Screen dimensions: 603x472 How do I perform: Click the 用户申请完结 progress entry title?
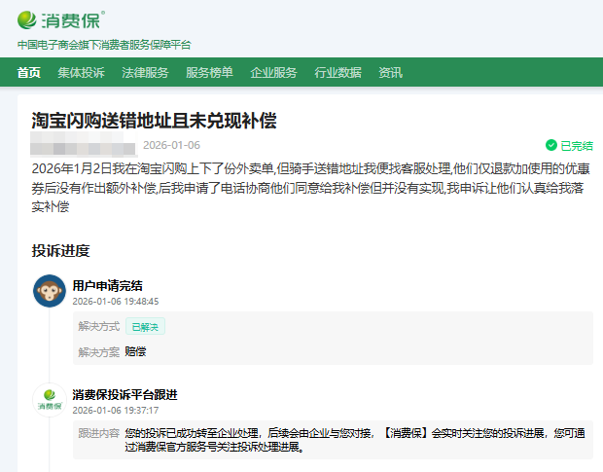107,285
